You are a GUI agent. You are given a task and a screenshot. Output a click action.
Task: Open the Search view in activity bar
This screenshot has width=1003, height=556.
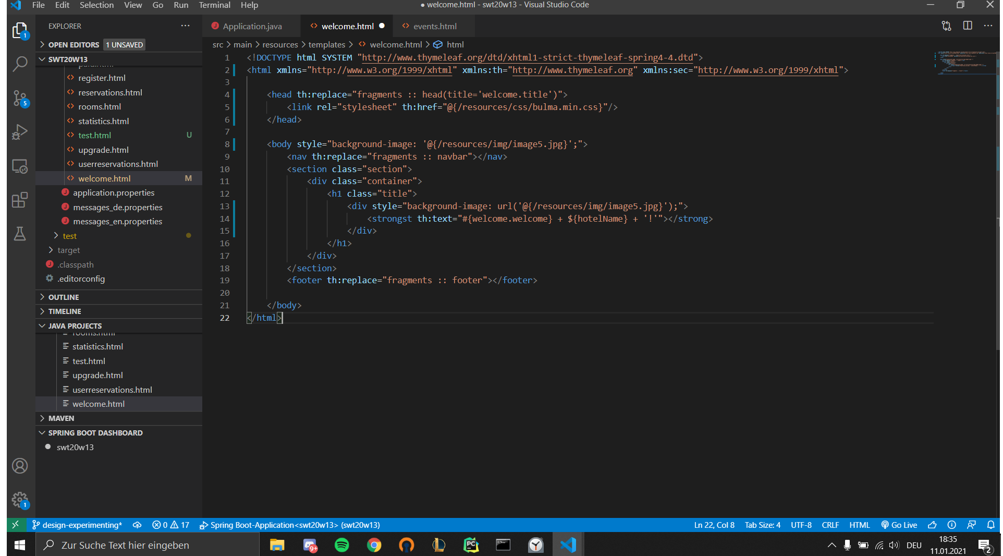[x=20, y=64]
